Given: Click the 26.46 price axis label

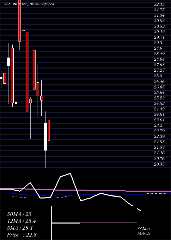Looking at the screenshot, I should tap(159, 82).
